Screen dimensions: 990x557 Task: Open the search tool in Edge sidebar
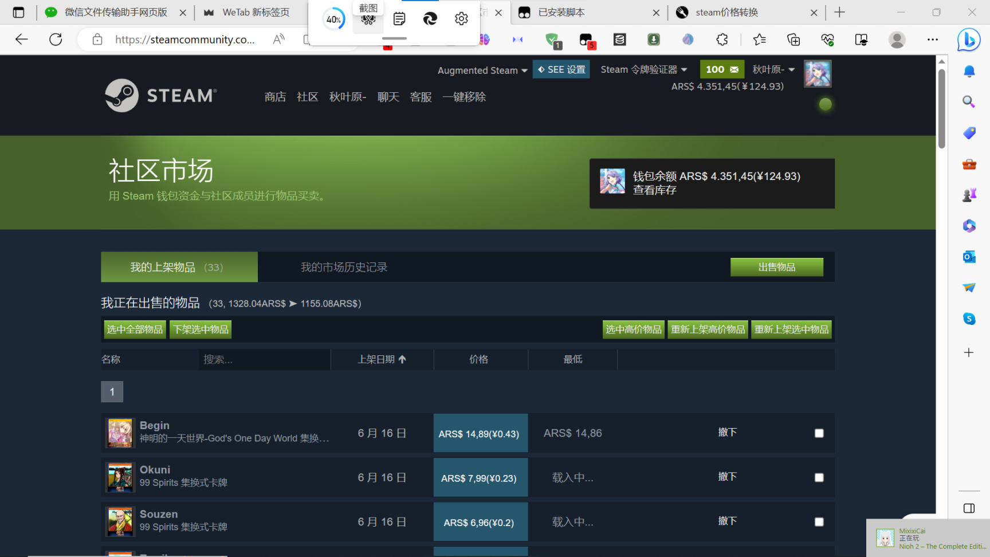[x=969, y=102]
